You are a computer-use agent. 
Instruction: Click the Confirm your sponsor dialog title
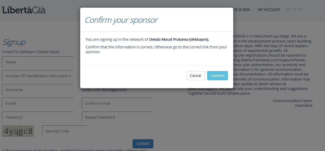(121, 20)
